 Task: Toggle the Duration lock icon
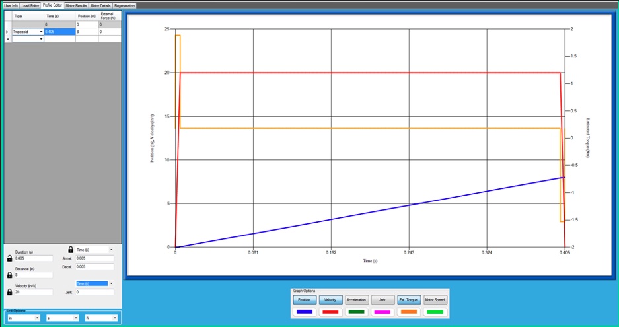pyautogui.click(x=9, y=258)
